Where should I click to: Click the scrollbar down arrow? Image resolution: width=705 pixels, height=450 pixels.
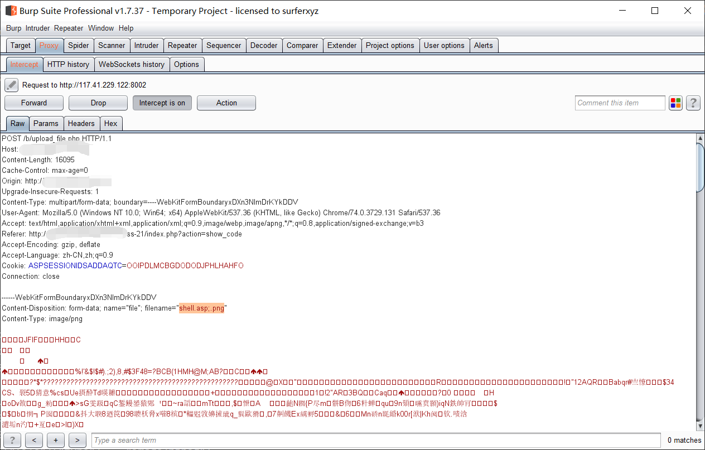point(701,425)
